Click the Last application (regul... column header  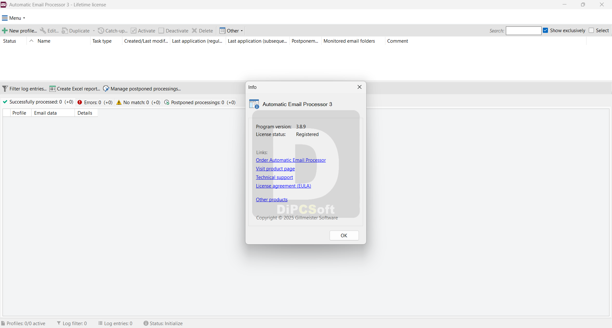(197, 41)
